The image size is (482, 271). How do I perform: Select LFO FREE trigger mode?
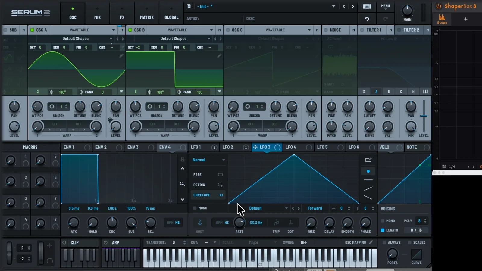coord(208,175)
